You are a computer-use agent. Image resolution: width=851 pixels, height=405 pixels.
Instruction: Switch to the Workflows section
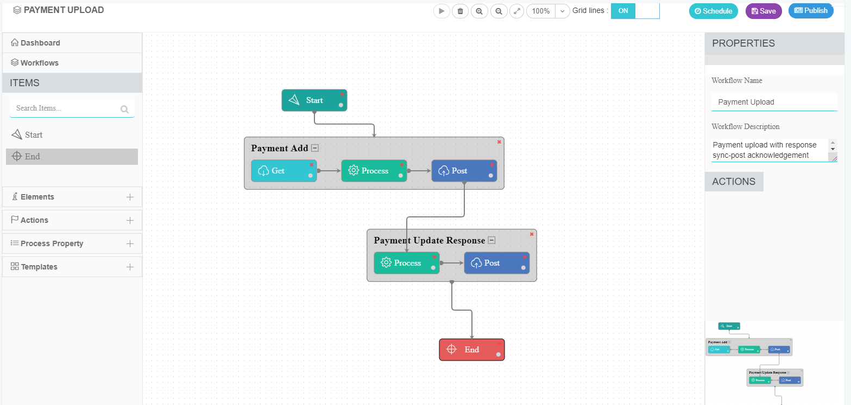point(38,62)
